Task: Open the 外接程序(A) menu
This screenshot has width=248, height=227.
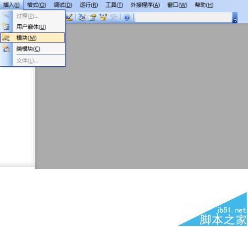Action: [x=145, y=5]
